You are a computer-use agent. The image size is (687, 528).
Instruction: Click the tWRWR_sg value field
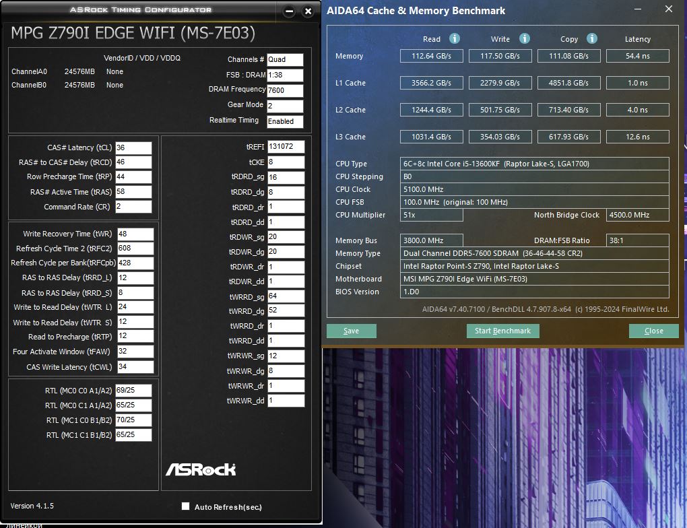point(286,356)
